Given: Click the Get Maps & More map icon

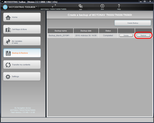Looking at the screenshot, I should (8, 30).
